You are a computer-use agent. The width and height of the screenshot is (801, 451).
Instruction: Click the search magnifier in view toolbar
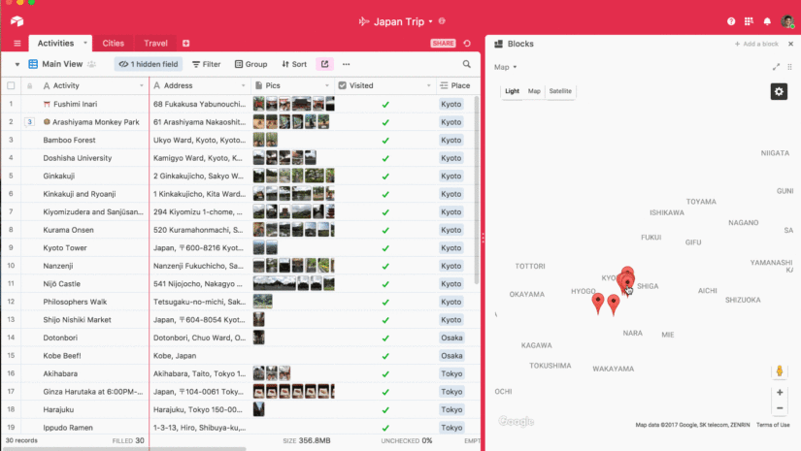467,64
